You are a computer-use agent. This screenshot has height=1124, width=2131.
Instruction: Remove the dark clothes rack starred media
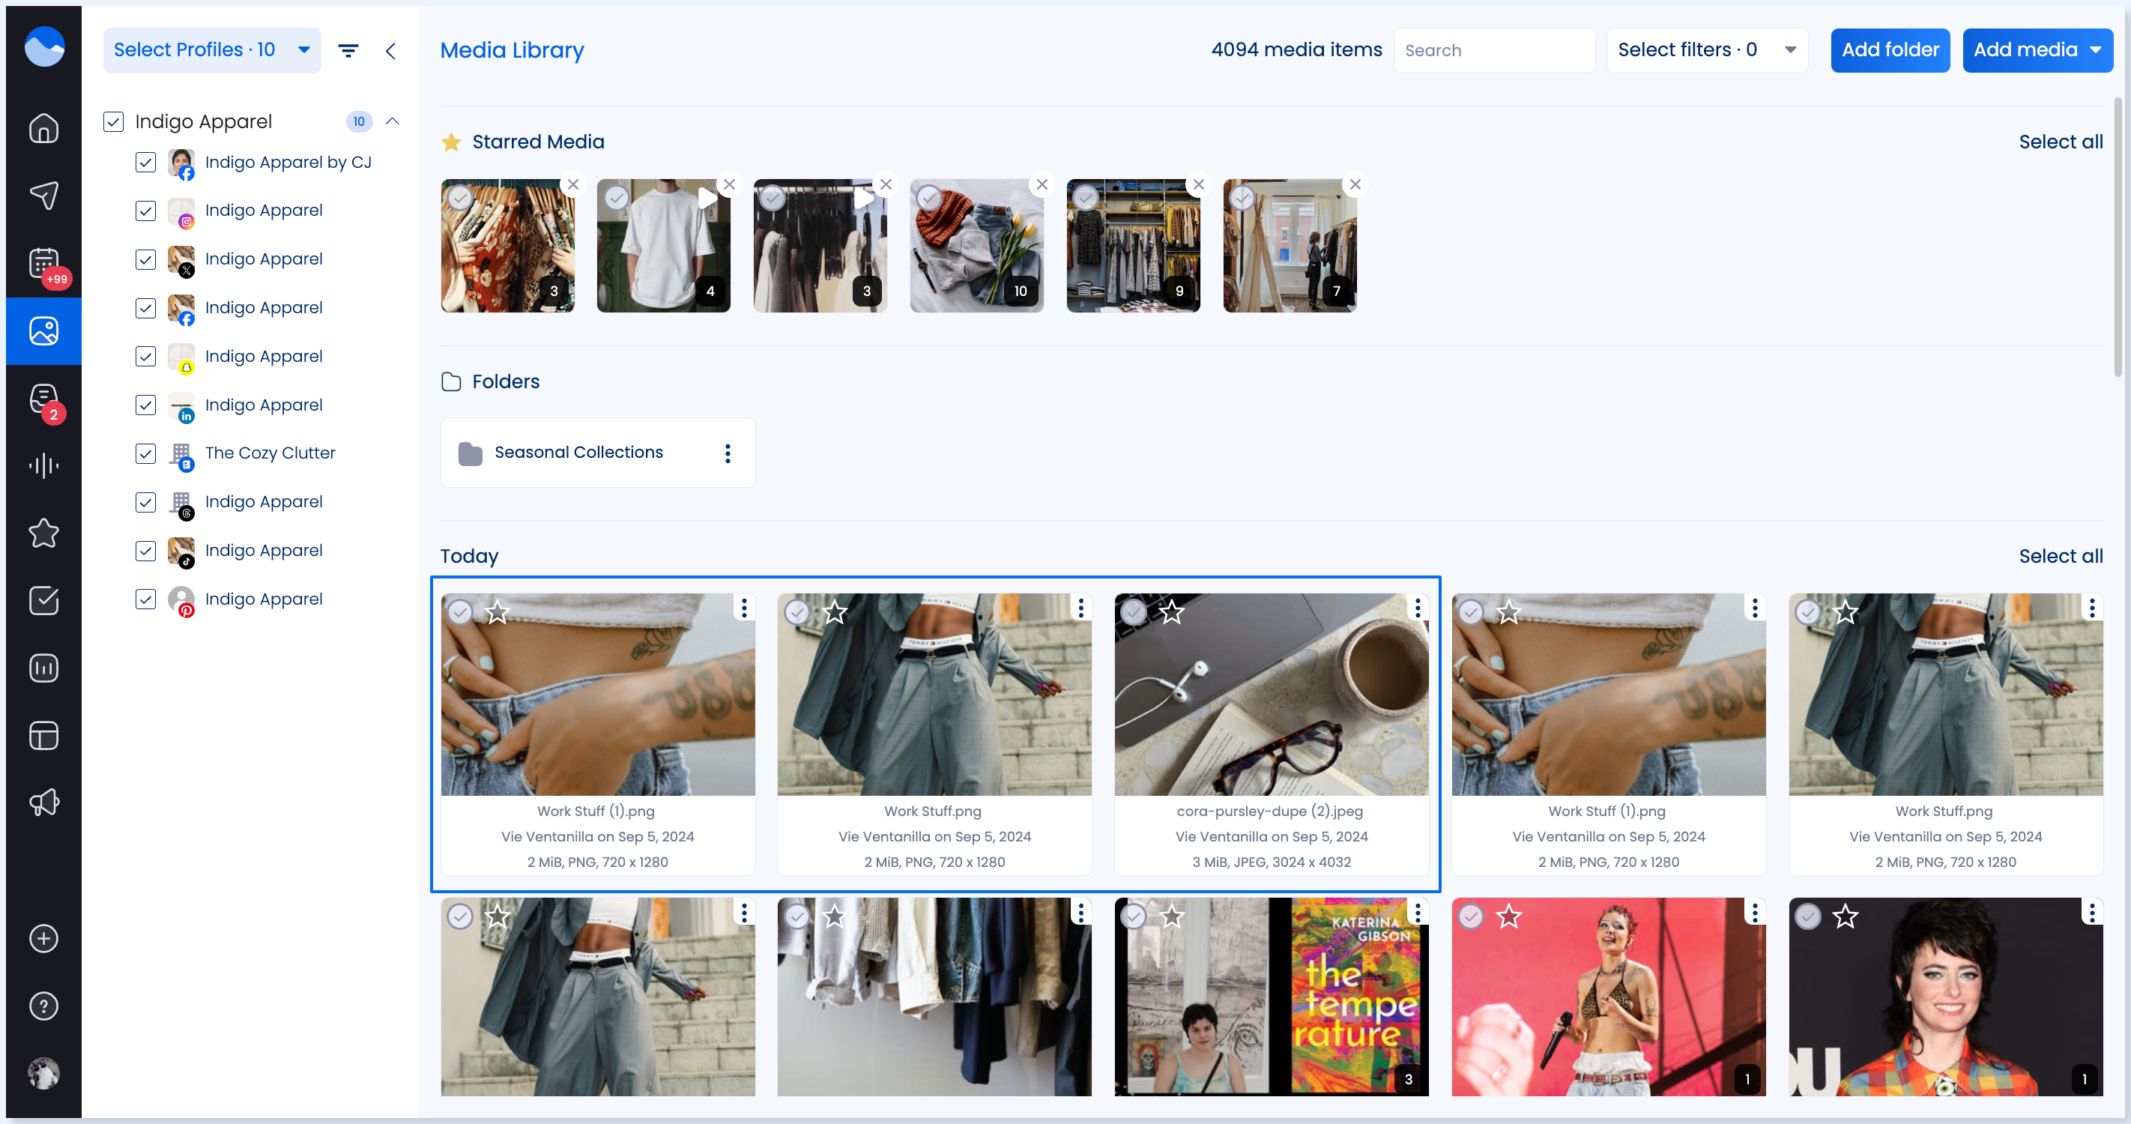pos(885,184)
